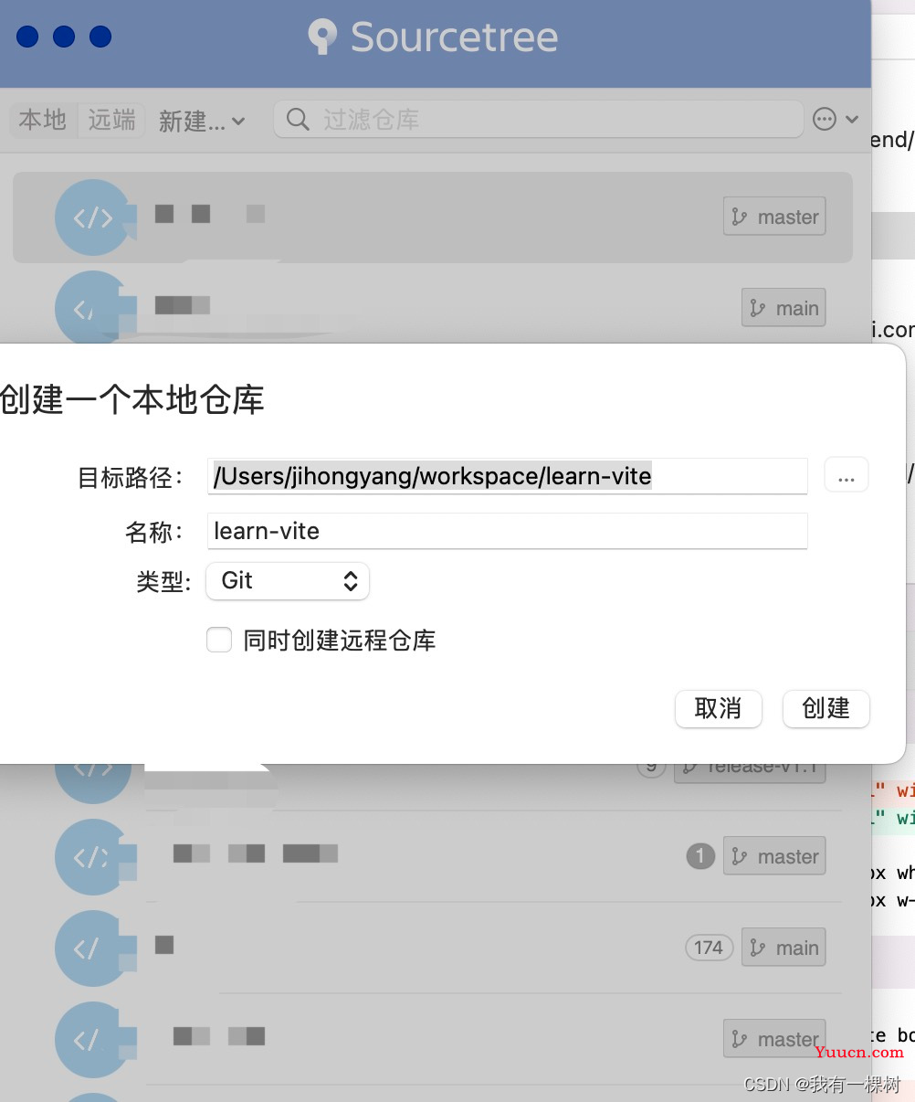915x1102 pixels.
Task: Switch to the 本地 tab
Action: (x=43, y=120)
